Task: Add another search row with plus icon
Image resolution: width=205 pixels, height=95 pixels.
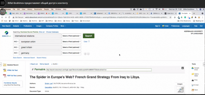Action: click(85, 54)
